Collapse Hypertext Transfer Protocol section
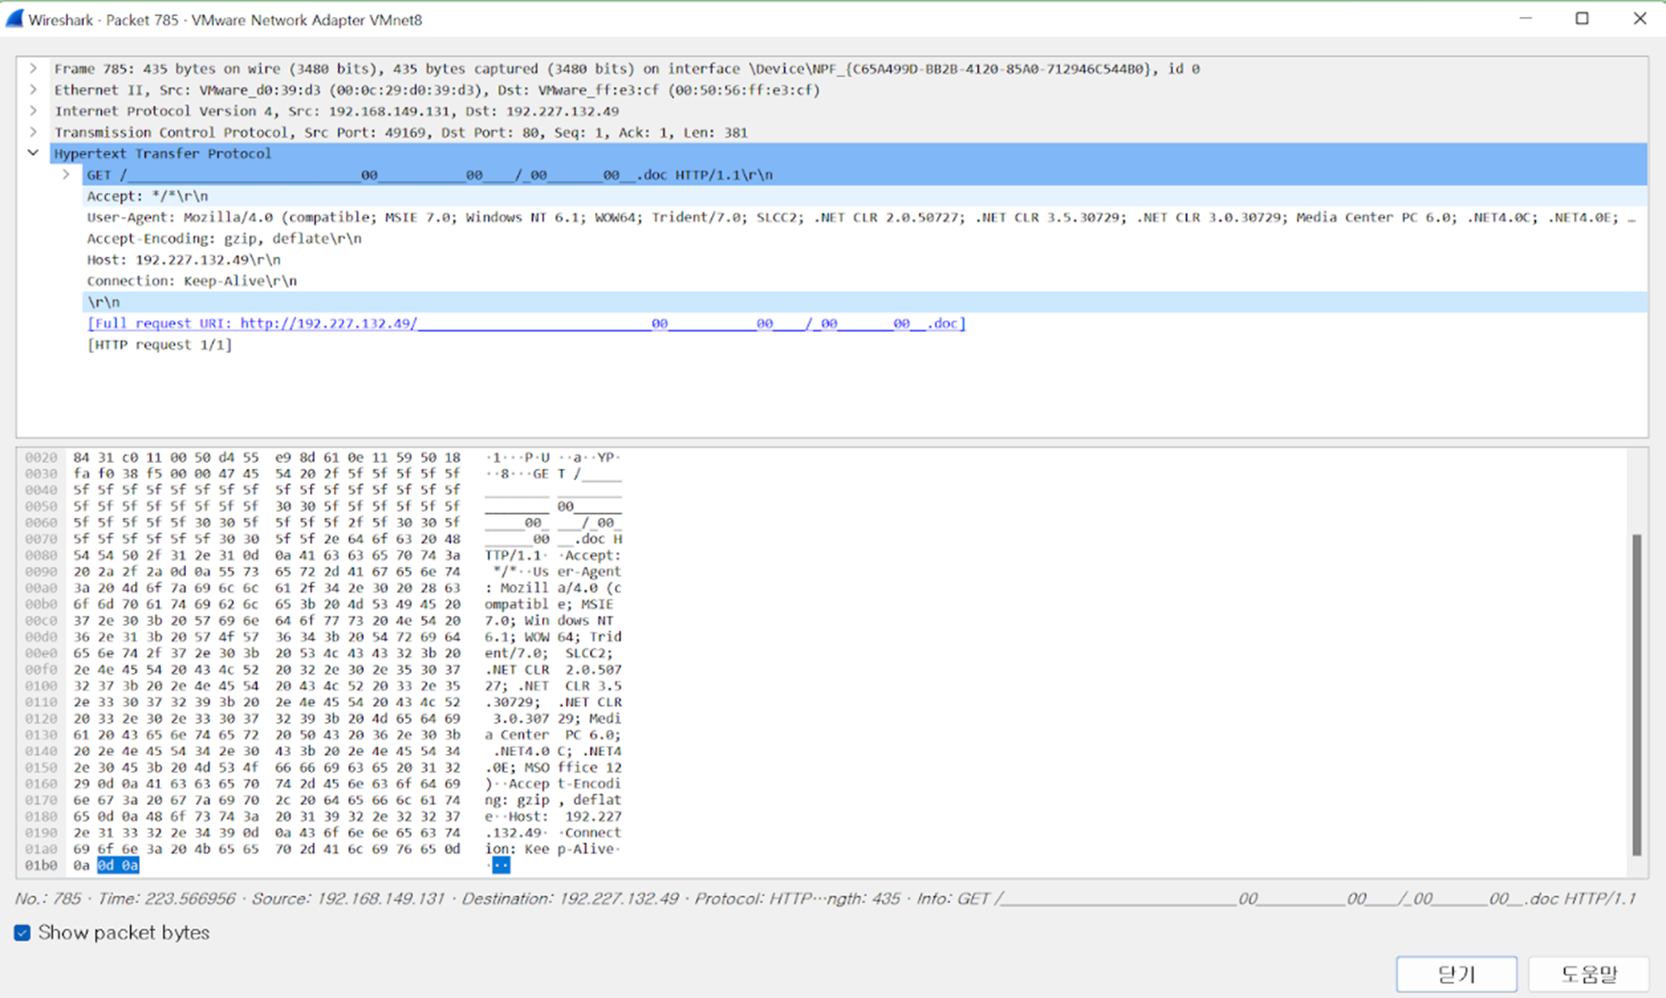This screenshot has width=1666, height=998. point(33,154)
